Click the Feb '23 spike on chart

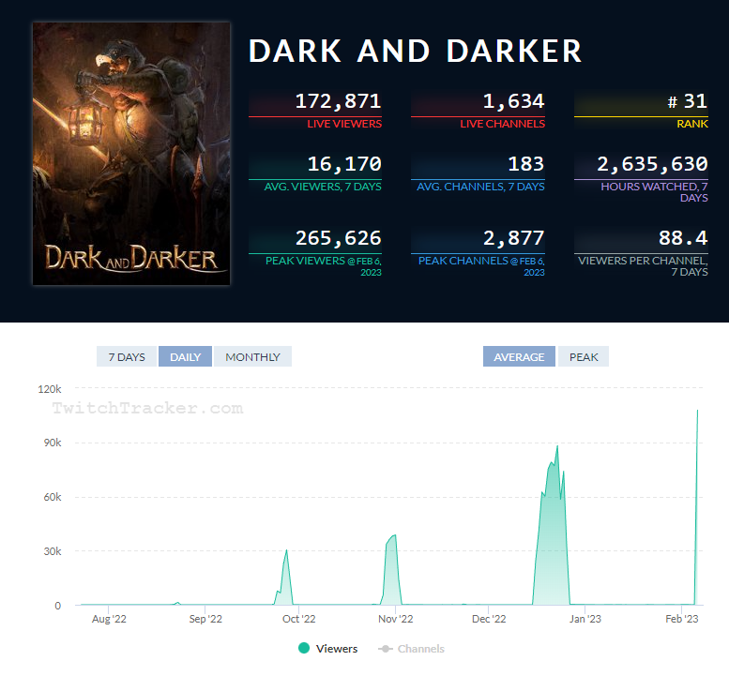click(697, 411)
